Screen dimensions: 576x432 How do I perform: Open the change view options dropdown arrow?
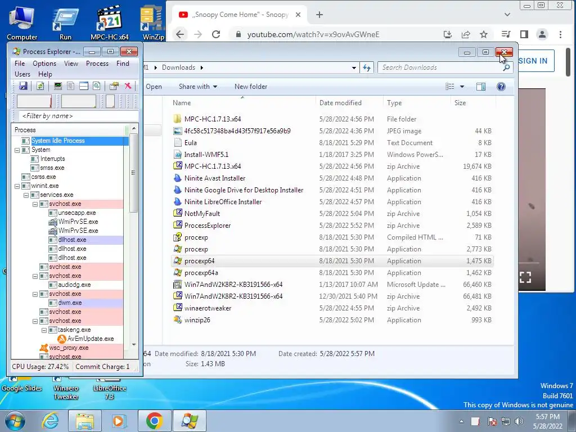pyautogui.click(x=462, y=87)
